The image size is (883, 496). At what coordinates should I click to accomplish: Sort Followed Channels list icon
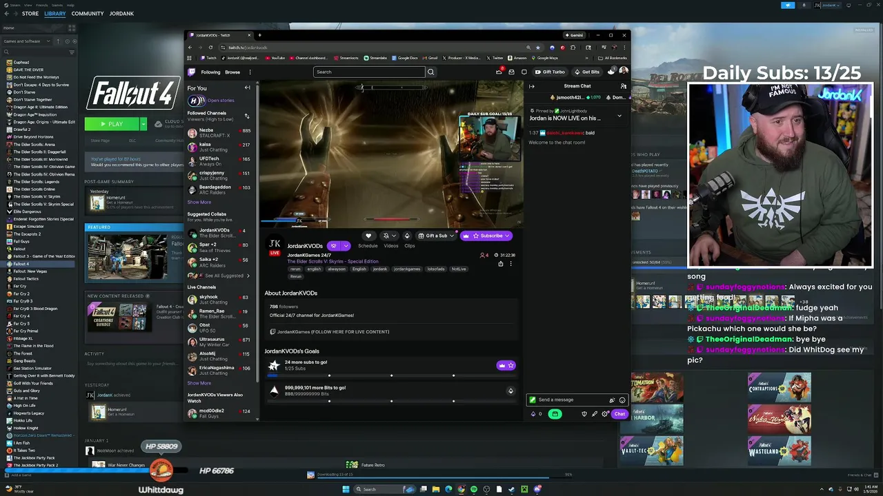click(247, 116)
